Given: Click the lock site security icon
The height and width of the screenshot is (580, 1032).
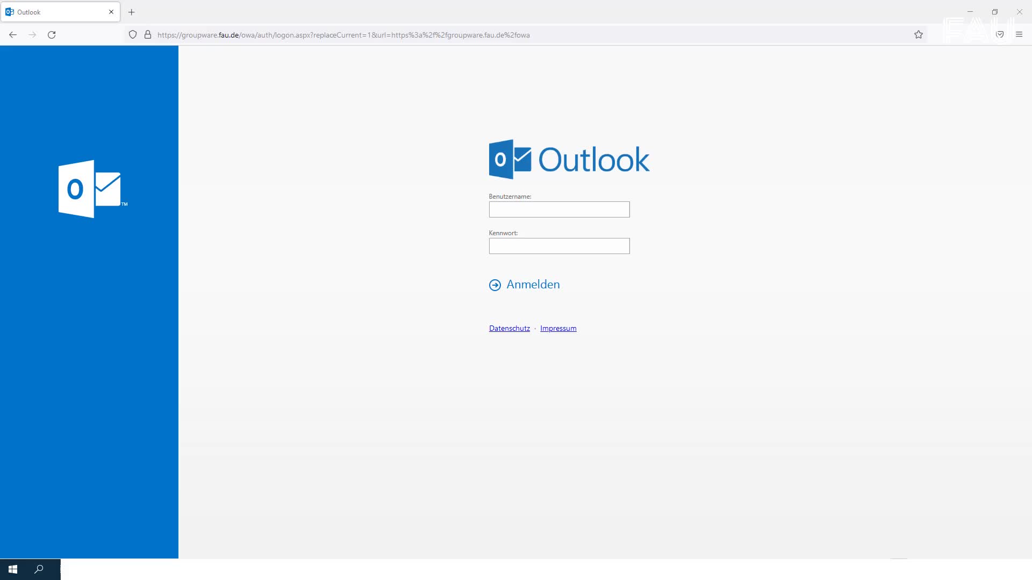Looking at the screenshot, I should 148,35.
